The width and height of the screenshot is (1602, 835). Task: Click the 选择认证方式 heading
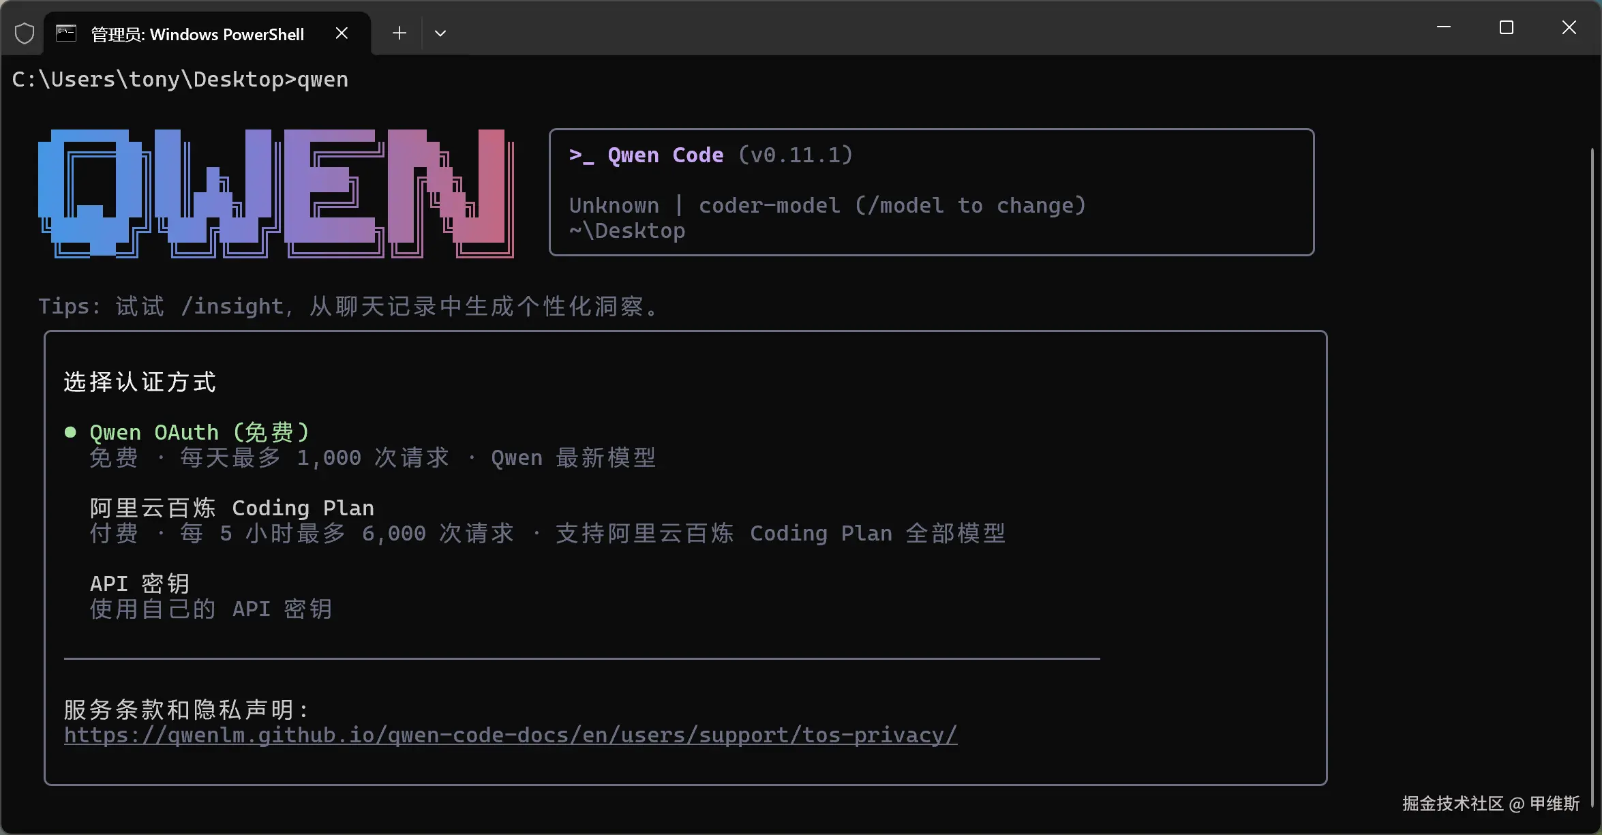click(x=140, y=382)
